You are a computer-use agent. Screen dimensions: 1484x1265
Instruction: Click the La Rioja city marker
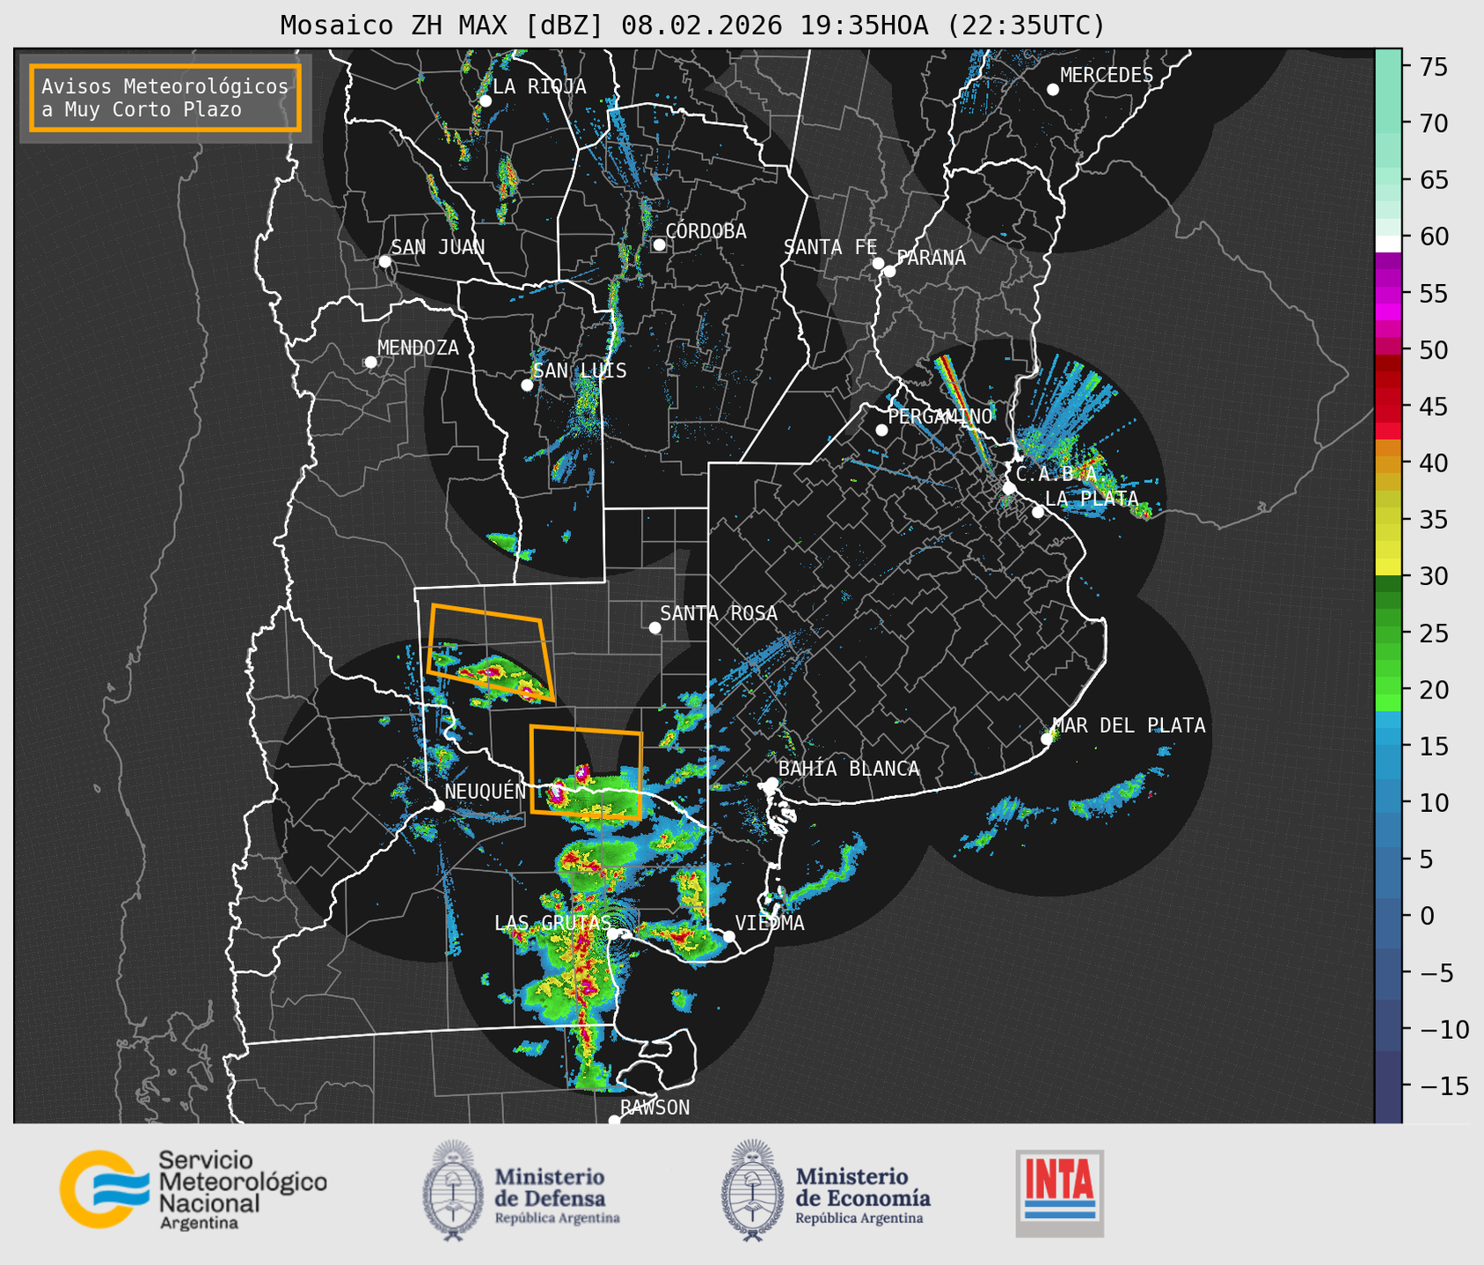(485, 101)
